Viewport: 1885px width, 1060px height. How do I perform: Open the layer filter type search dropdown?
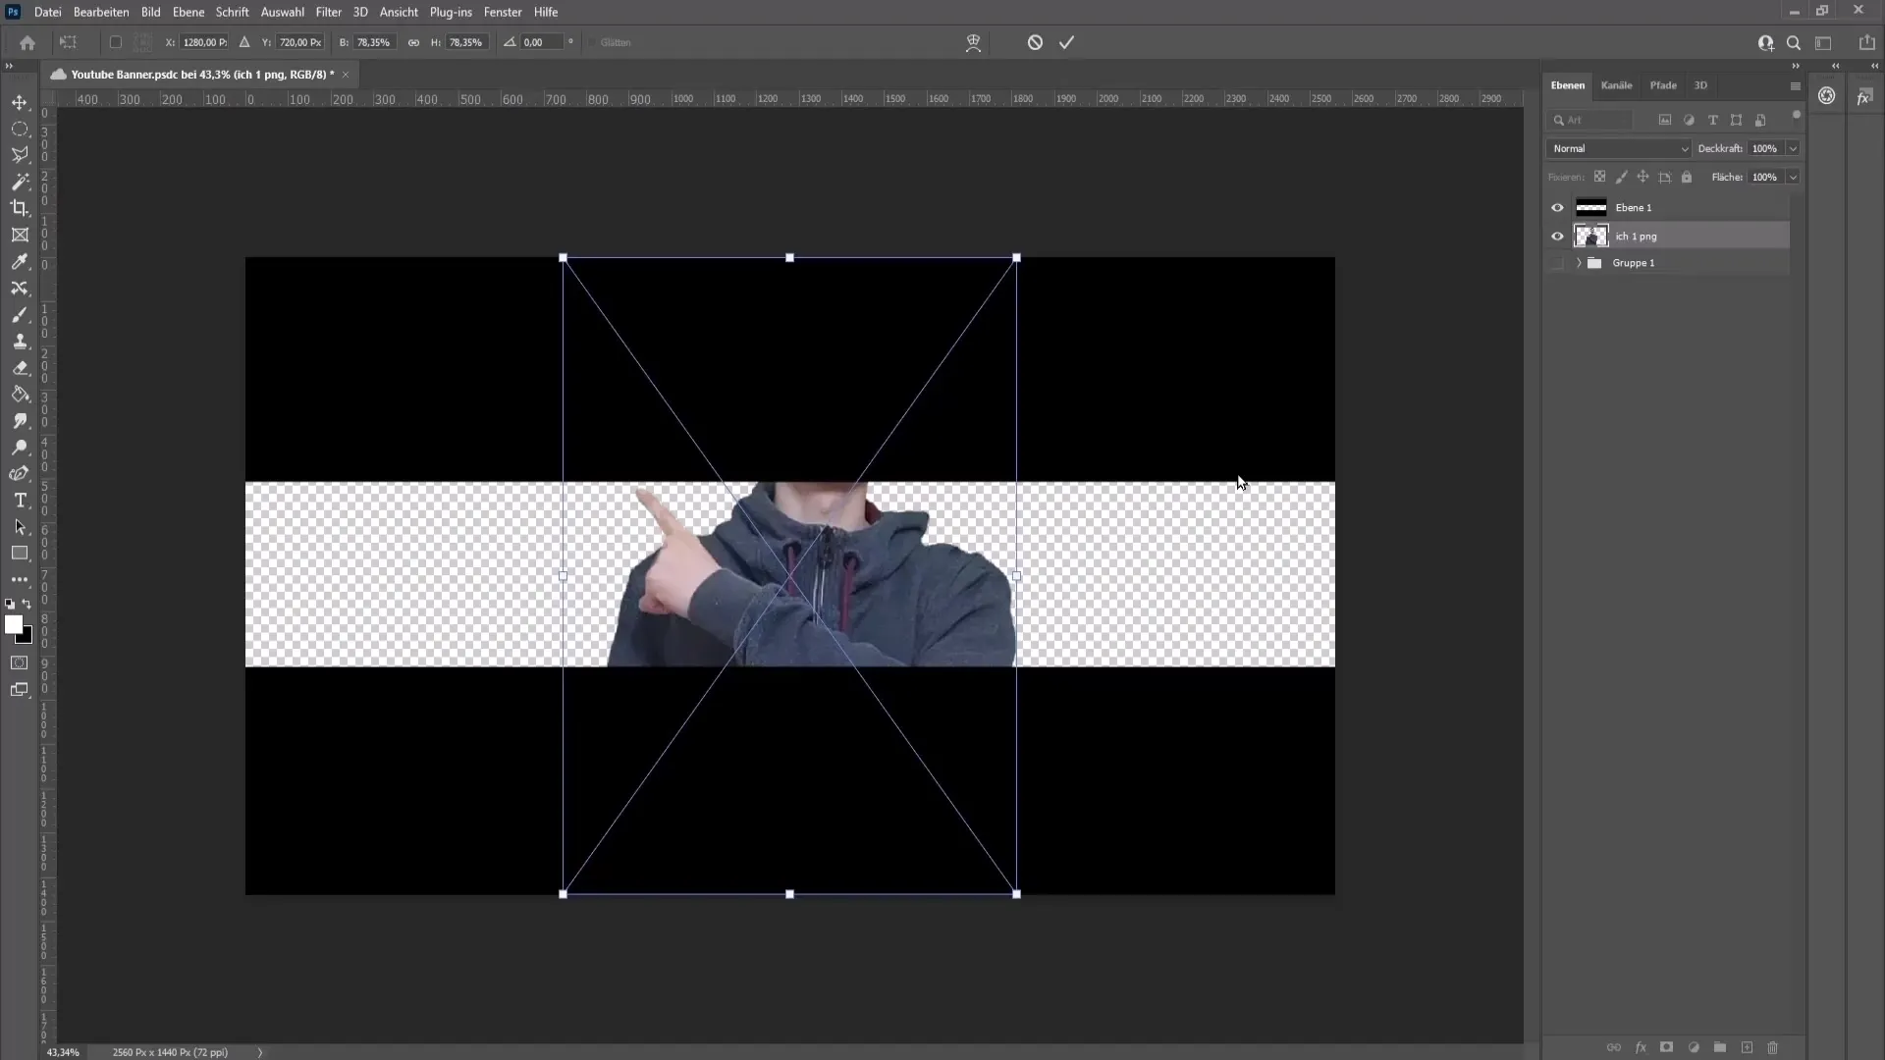pos(1590,120)
